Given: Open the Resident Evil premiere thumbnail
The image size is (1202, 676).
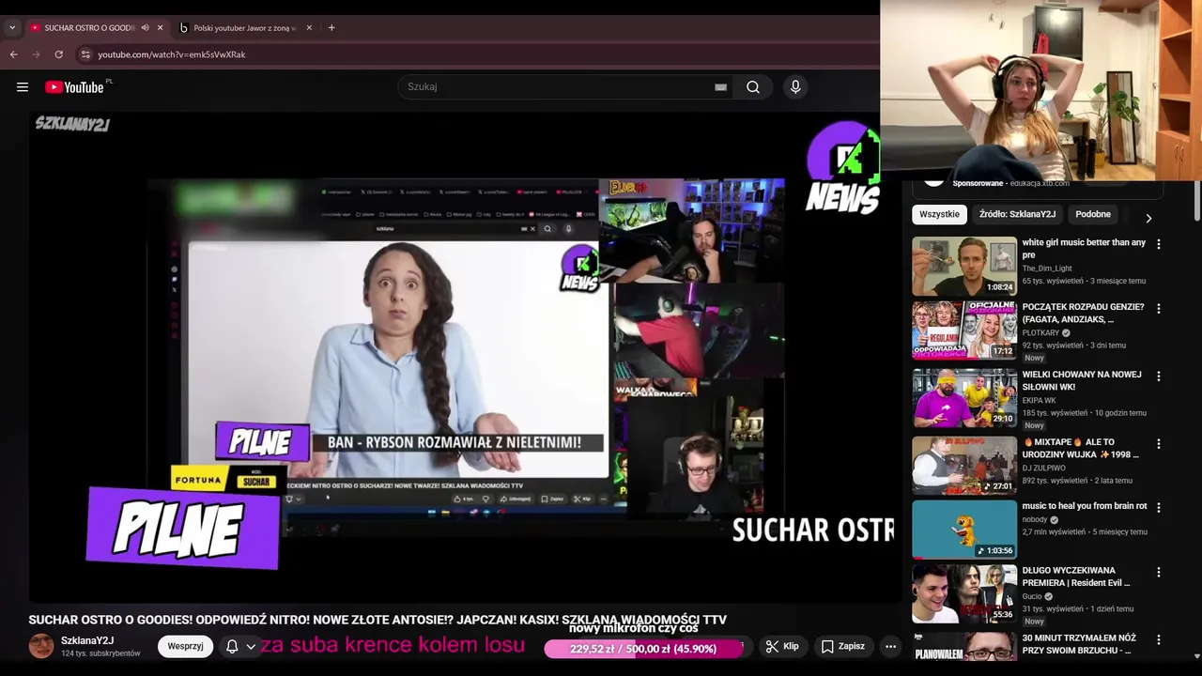Looking at the screenshot, I should 964,593.
